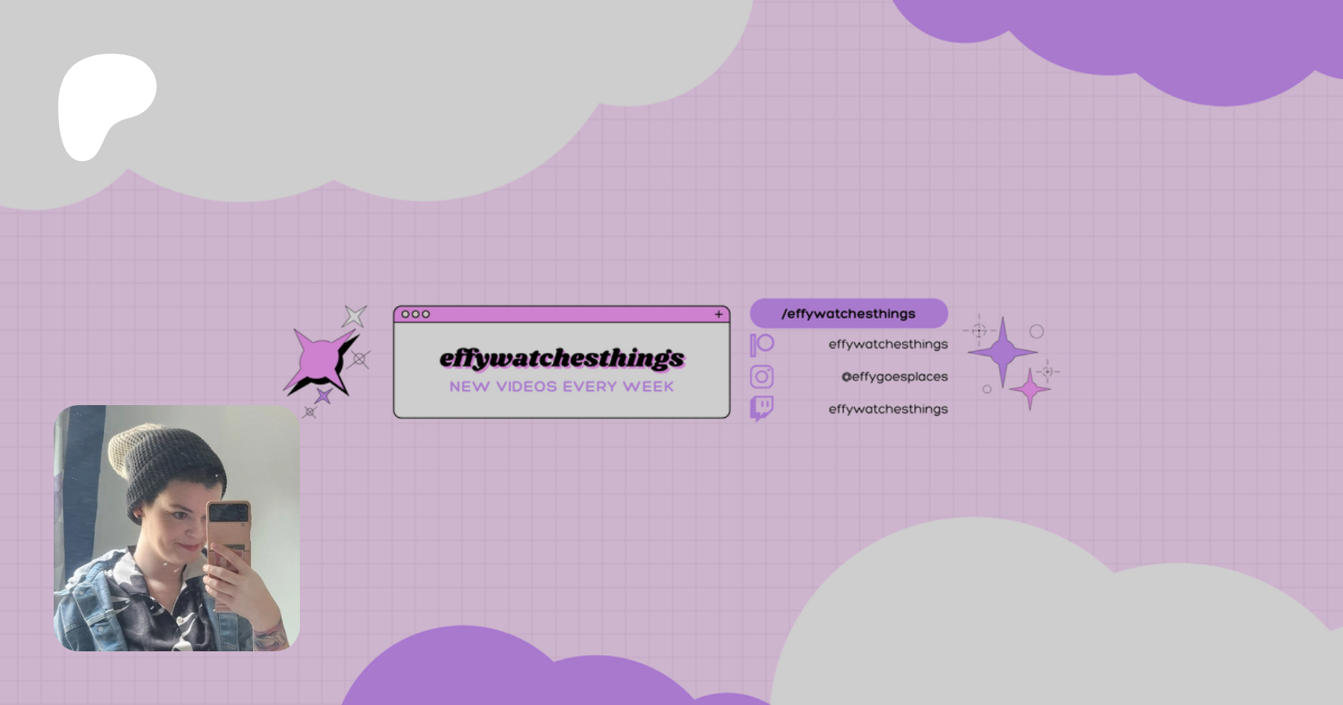1343x705 pixels.
Task: Open the effywatchesthings handle beside Twitch icon
Action: 888,409
